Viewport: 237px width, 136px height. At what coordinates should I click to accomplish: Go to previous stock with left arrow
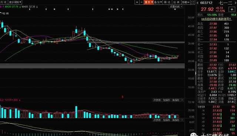pos(197,3)
